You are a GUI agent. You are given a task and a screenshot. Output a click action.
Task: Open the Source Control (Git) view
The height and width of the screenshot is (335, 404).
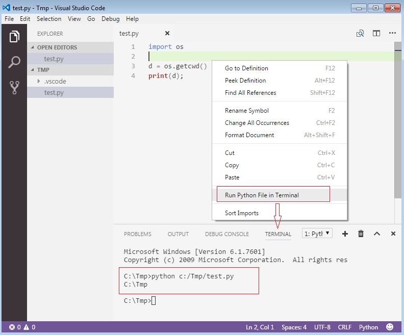pos(14,88)
